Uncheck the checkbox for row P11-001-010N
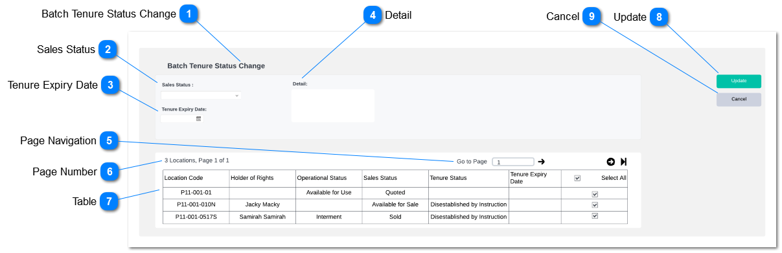The image size is (782, 253). coord(595,204)
